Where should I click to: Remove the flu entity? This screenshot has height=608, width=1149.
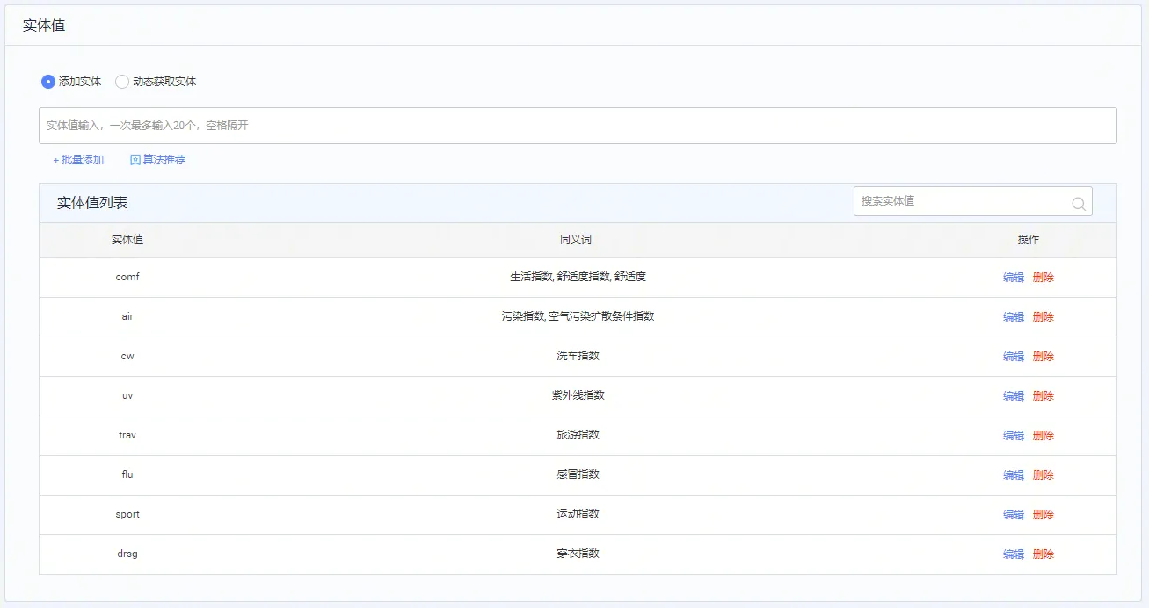click(x=1043, y=475)
